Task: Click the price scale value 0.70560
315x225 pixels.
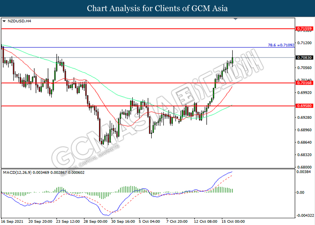Action: pos(305,67)
